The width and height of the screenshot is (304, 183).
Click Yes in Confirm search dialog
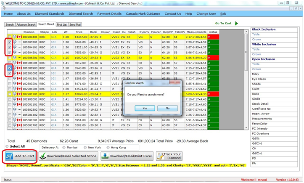pos(145,108)
